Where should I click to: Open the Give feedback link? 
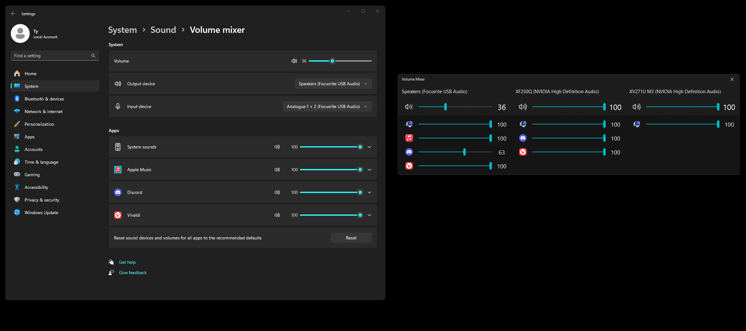coord(133,273)
